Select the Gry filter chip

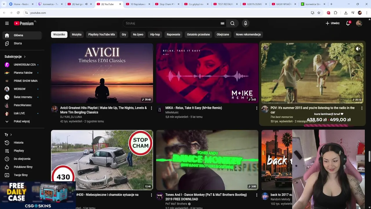click(x=124, y=34)
